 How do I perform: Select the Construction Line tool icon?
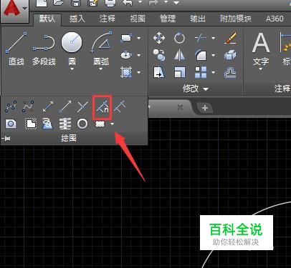pyautogui.click(x=48, y=106)
